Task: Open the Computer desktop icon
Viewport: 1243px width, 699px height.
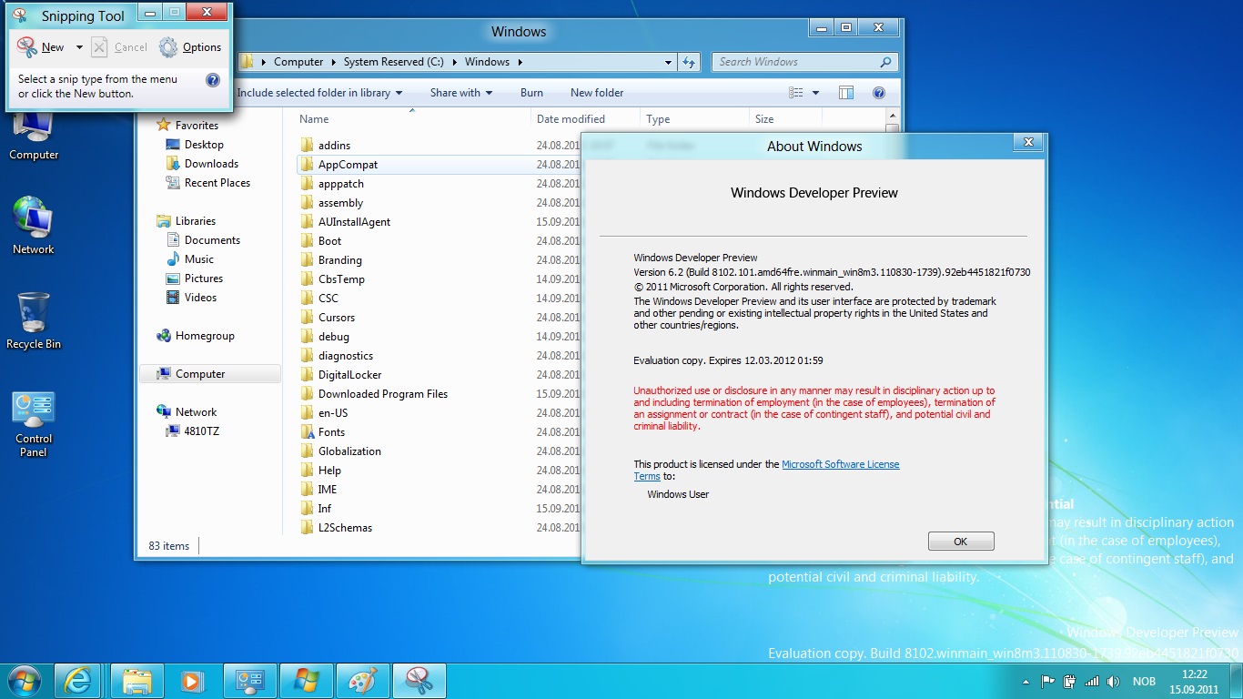Action: coord(34,135)
